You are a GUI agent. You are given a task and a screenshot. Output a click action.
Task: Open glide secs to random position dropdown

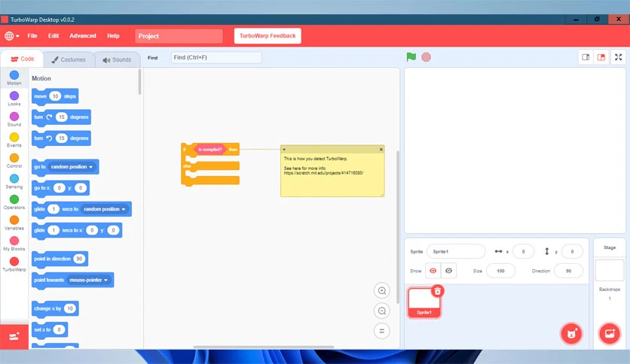click(105, 209)
